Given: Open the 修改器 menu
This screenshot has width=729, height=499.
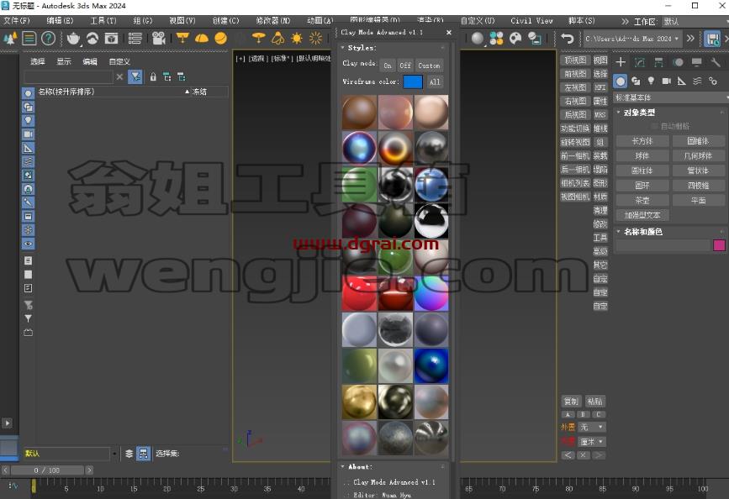Looking at the screenshot, I should click(x=273, y=21).
